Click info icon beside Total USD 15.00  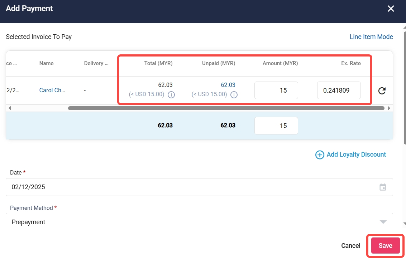coord(171,95)
